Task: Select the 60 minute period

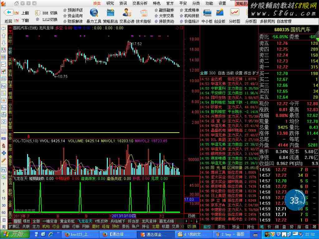Action: pyautogui.click(x=4, y=212)
